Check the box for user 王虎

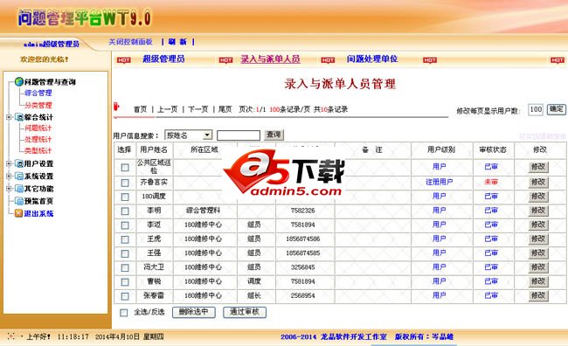click(125, 239)
